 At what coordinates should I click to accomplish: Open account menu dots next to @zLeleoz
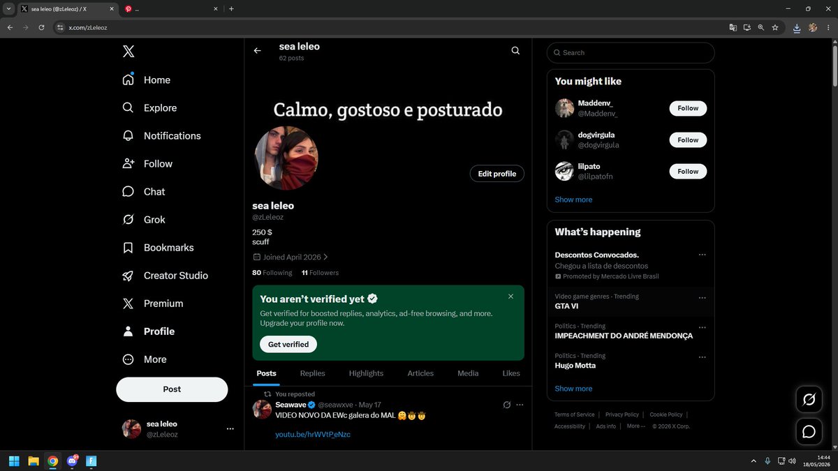pos(230,429)
